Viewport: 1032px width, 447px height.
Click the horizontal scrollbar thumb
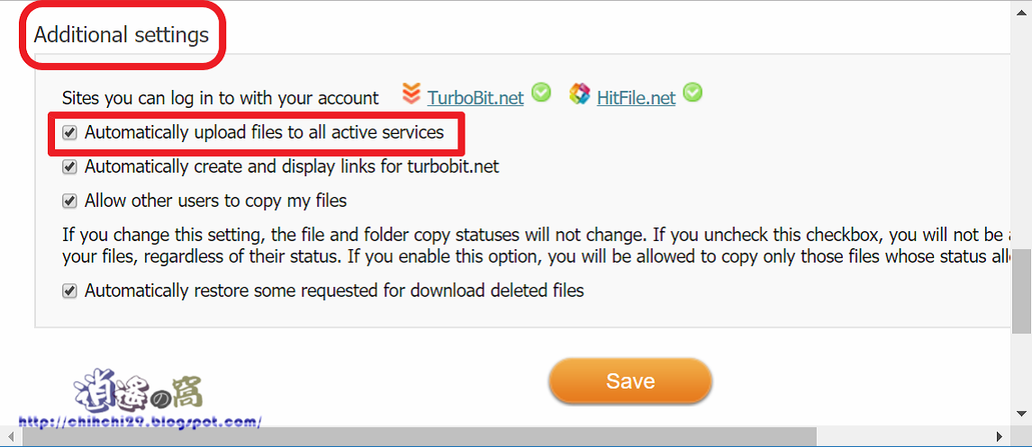pyautogui.click(x=419, y=437)
